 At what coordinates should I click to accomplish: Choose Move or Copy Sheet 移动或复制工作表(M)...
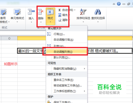67,86
